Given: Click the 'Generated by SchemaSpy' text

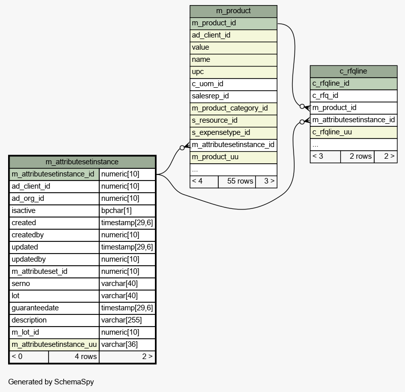Looking at the screenshot, I should click(x=51, y=382).
